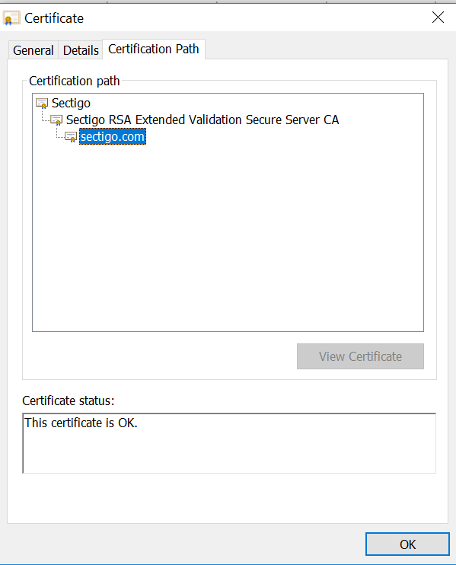Click the View Certificate button
456x565 pixels.
tap(360, 356)
